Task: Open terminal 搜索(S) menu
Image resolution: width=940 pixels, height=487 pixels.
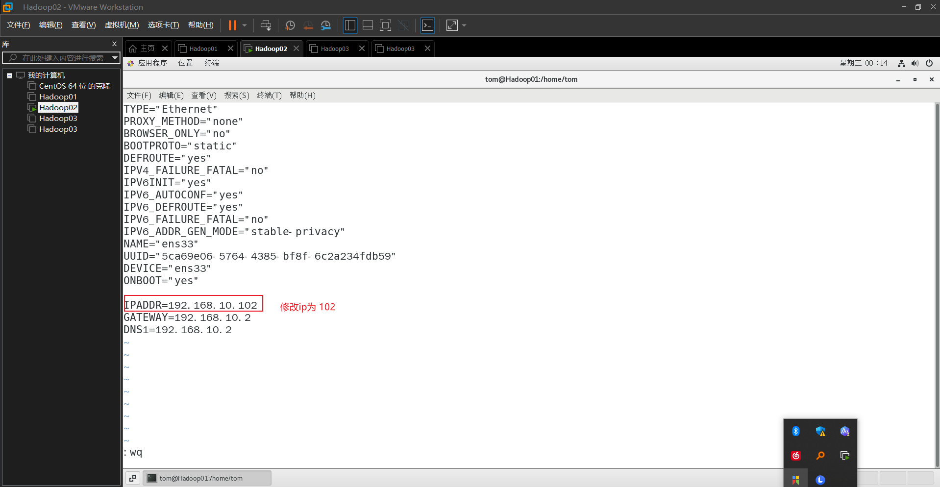Action: pos(237,96)
